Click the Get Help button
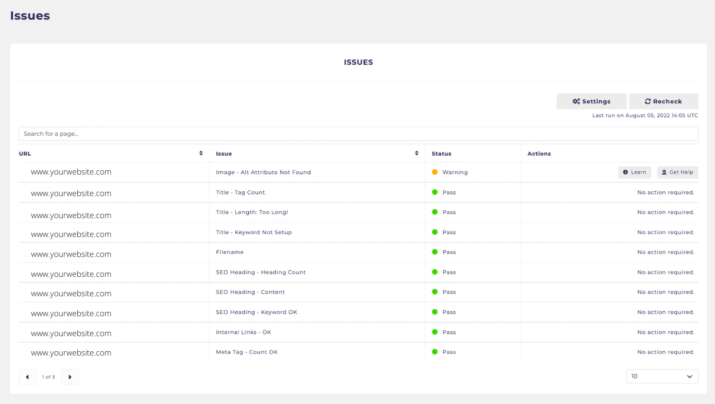715x404 pixels. click(677, 172)
